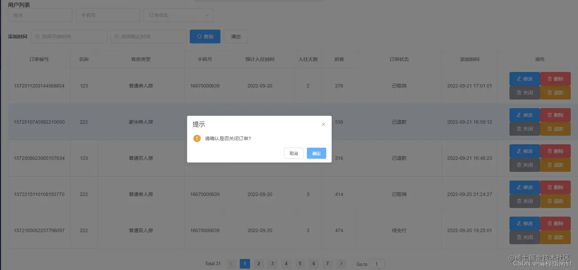The width and height of the screenshot is (578, 270).
Task: Click 关闭 for order 1572185052257796097
Action: (524, 237)
